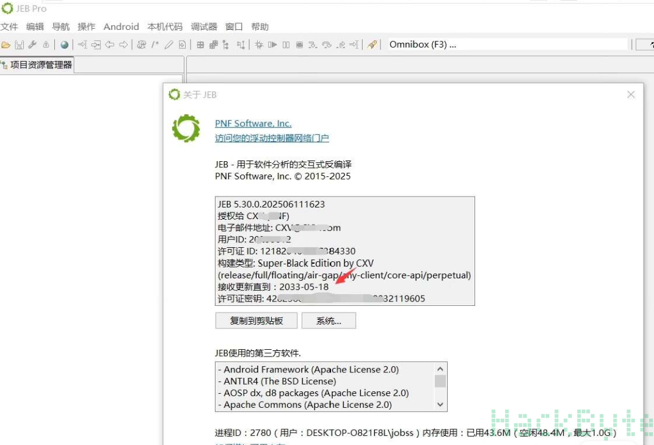Screen dimensions: 654x445
Task: Open the Android menu
Action: pyautogui.click(x=121, y=27)
